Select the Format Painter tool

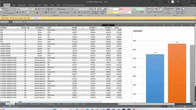(8, 13)
